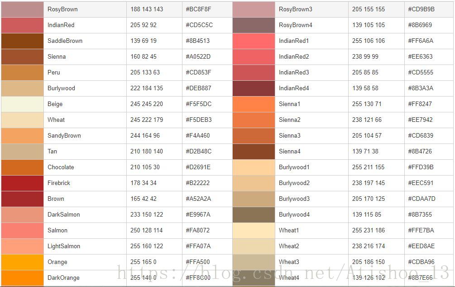This screenshot has width=455, height=287.
Task: Click the SandyBrown name cell
Action: click(x=85, y=136)
